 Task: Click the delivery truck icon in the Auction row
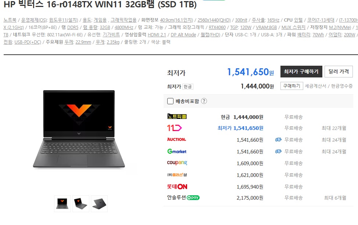(278, 140)
